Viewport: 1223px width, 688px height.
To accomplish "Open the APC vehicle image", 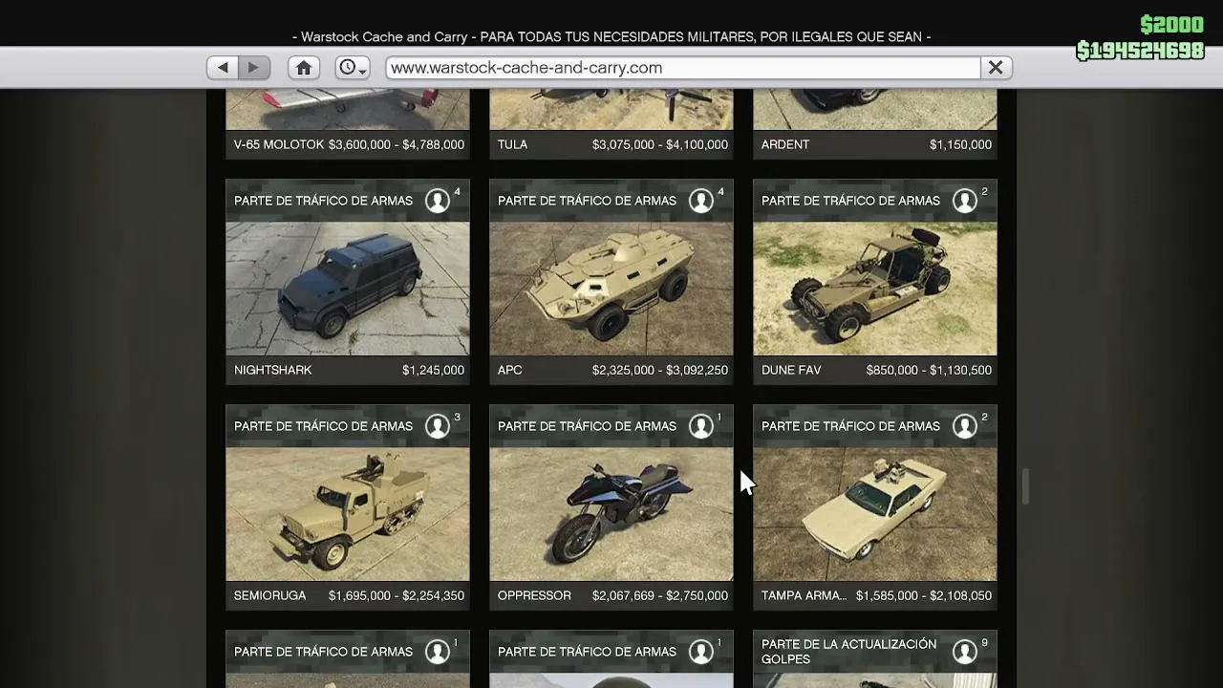I will (x=611, y=289).
